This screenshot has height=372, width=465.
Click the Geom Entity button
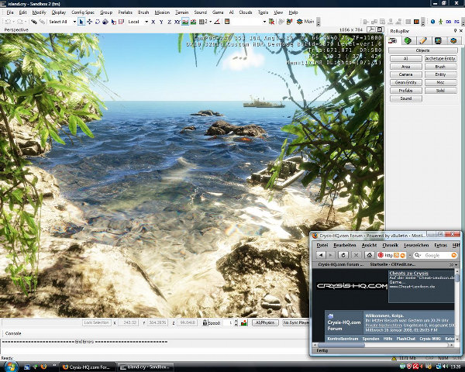click(406, 82)
